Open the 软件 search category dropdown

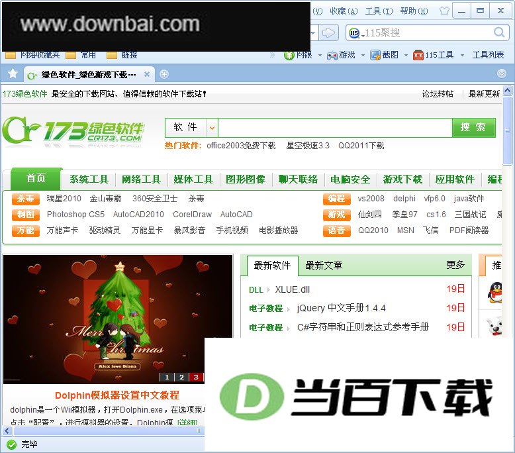point(212,128)
